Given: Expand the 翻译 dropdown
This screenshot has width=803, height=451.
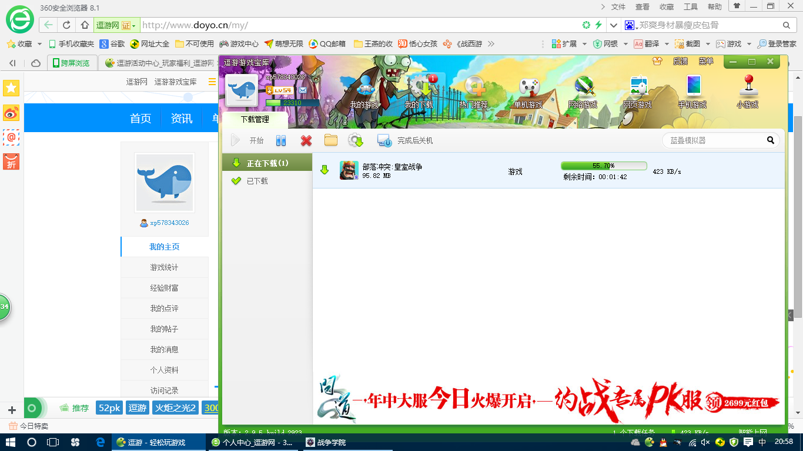Looking at the screenshot, I should point(667,44).
